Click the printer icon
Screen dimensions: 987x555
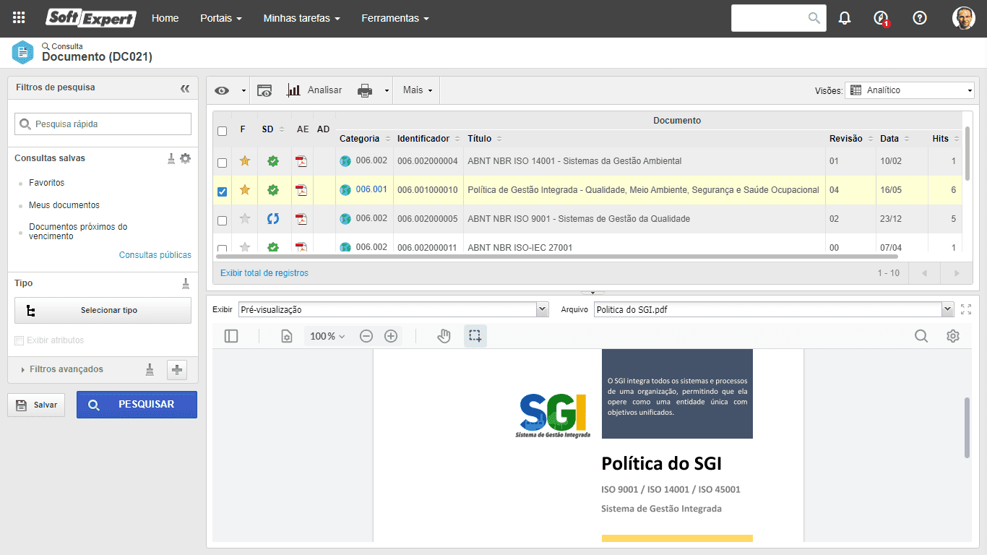(365, 90)
